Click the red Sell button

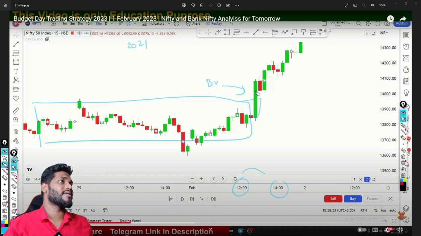pos(333,199)
